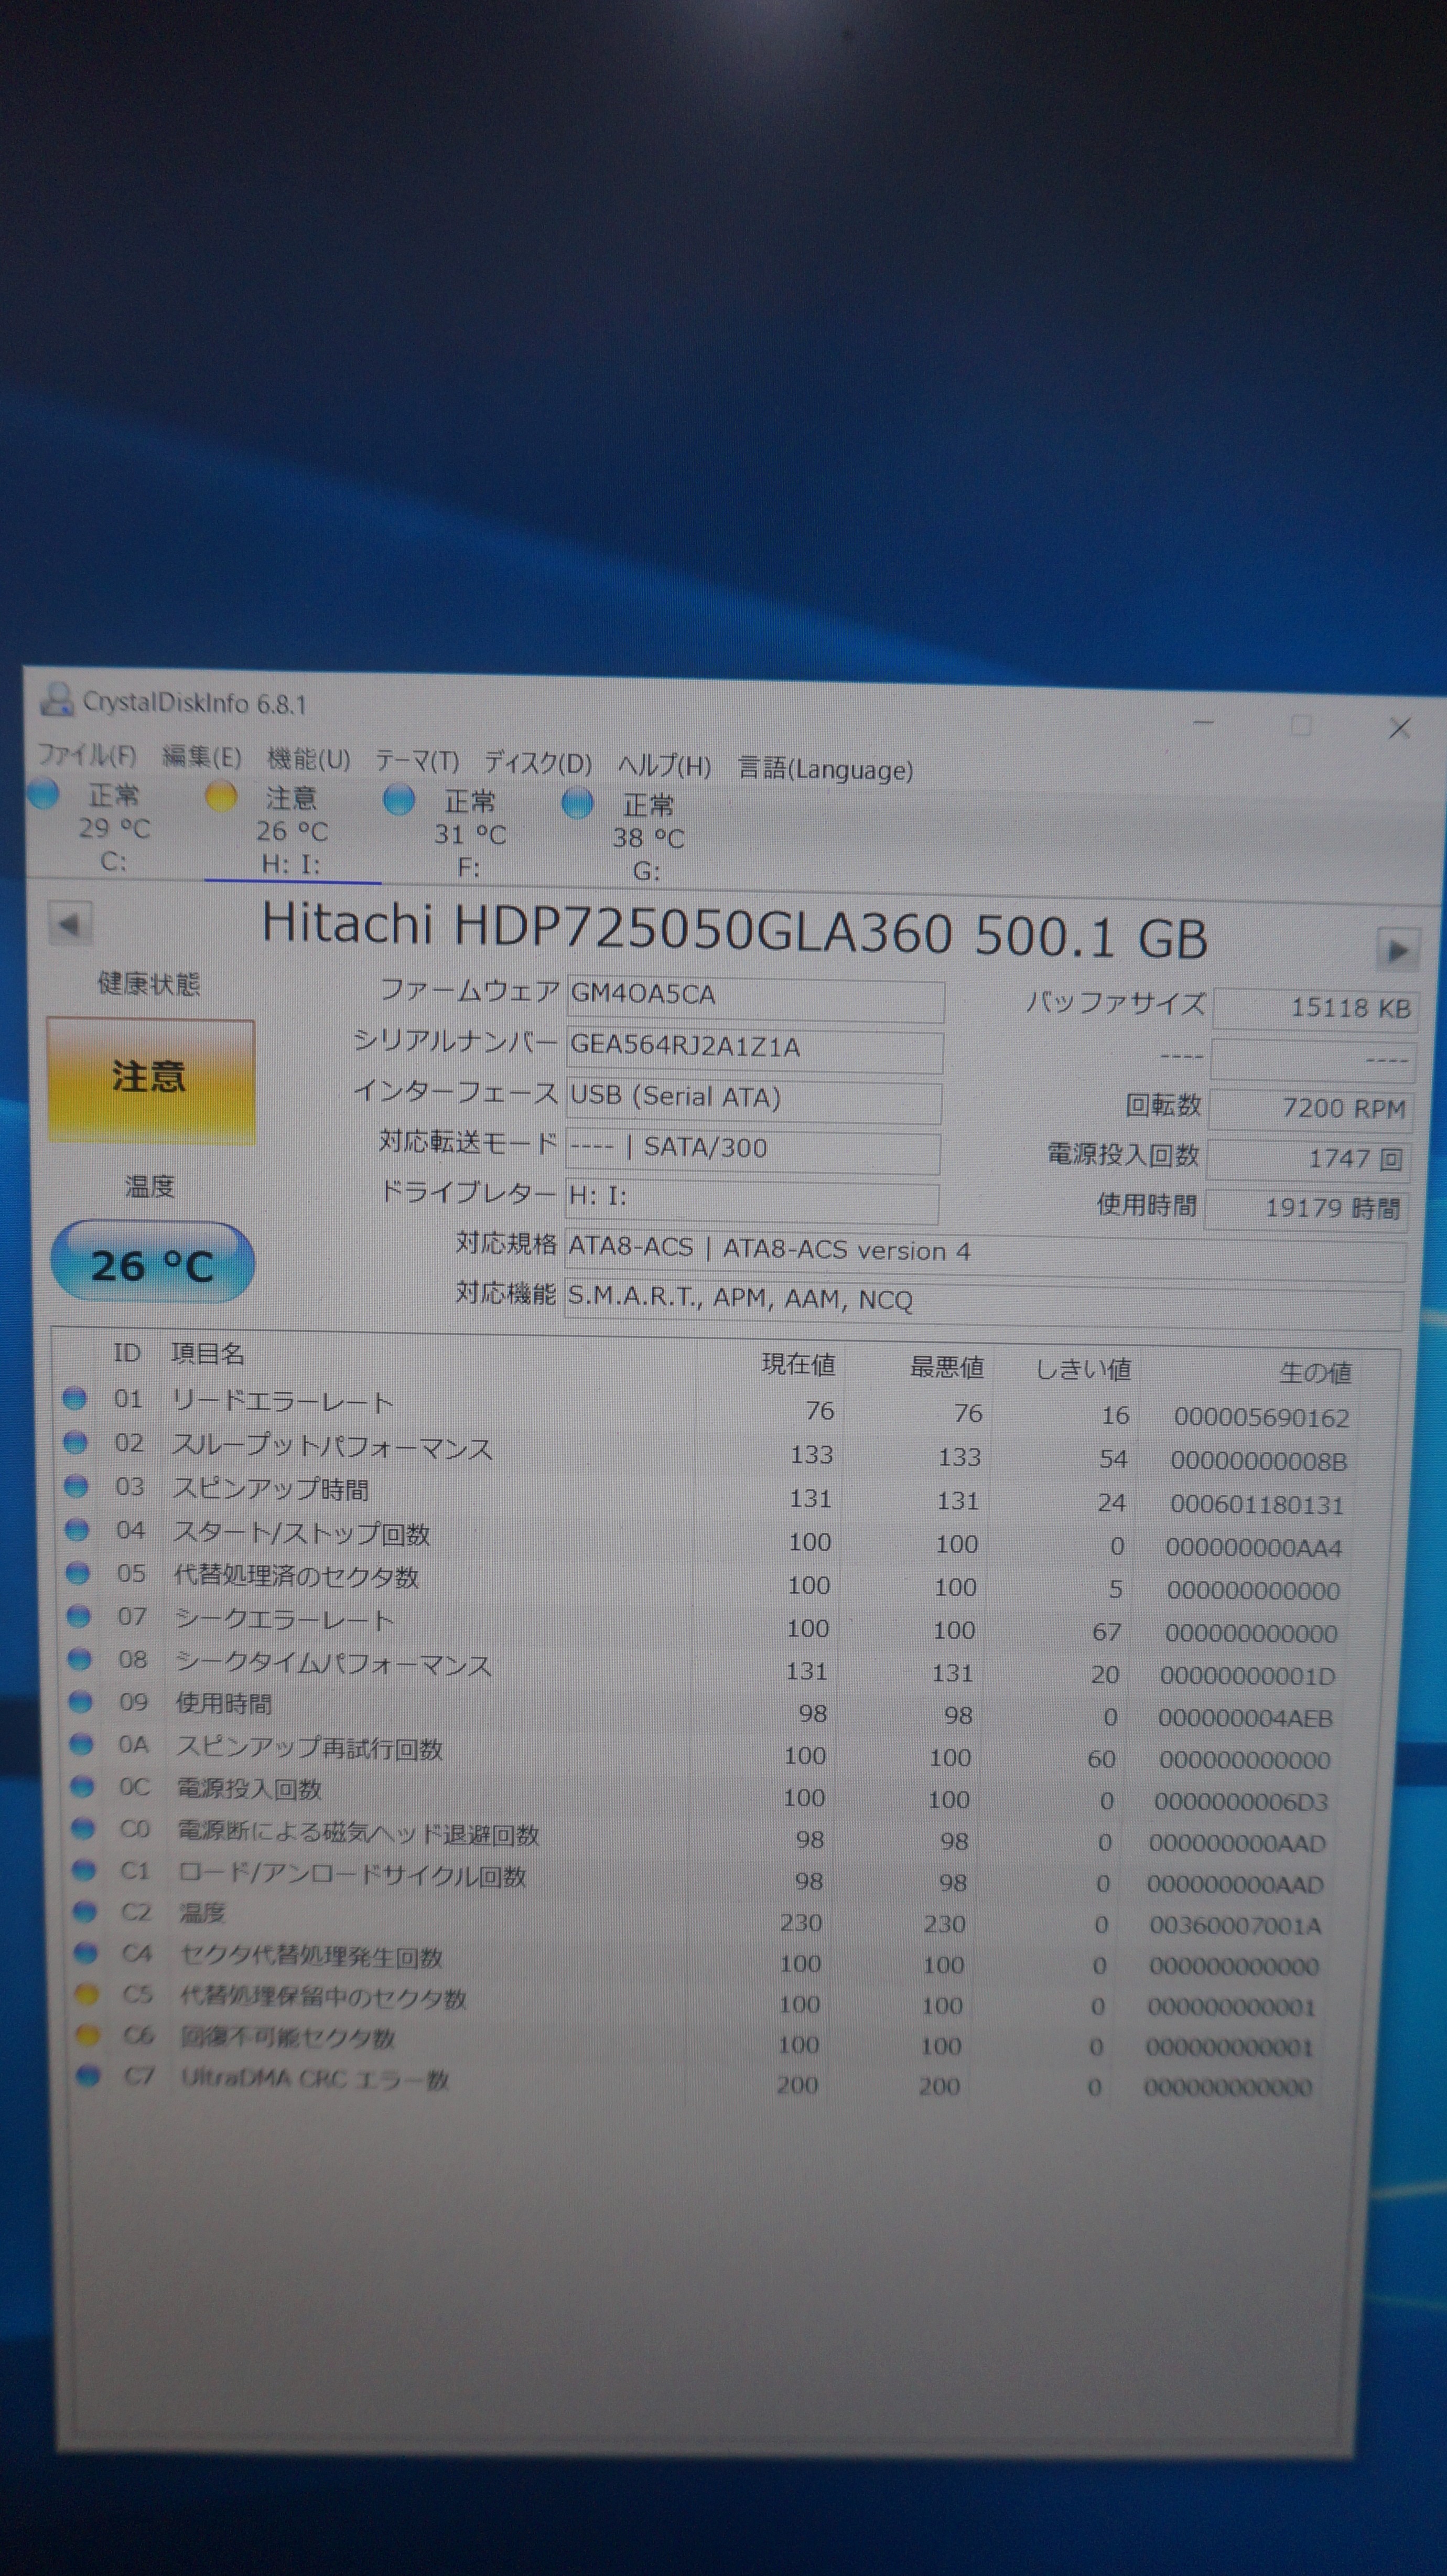Open the 編集(E) menu

[202, 757]
